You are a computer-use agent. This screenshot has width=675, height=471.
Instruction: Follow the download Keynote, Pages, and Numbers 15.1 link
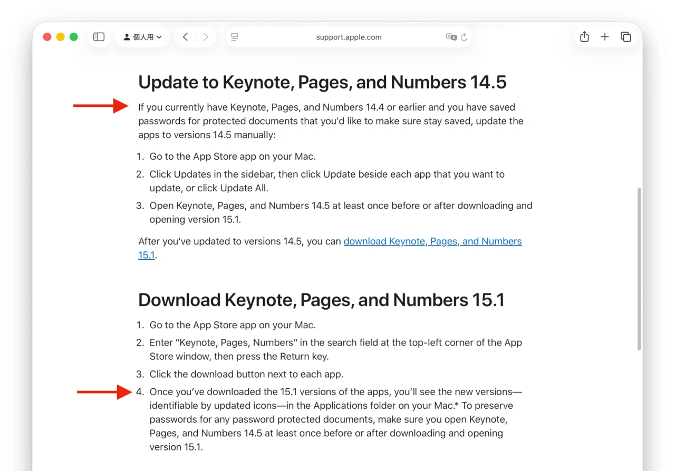[x=432, y=241]
